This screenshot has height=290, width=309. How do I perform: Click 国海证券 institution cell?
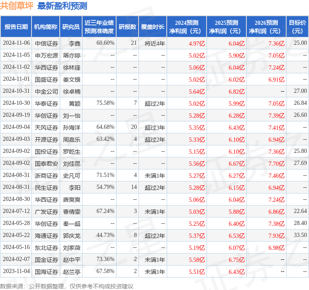pos(46,271)
